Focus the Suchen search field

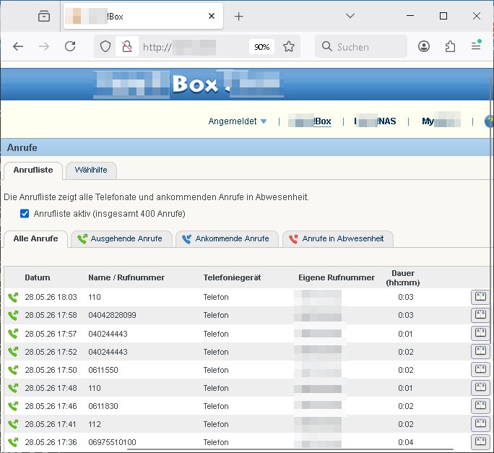361,47
